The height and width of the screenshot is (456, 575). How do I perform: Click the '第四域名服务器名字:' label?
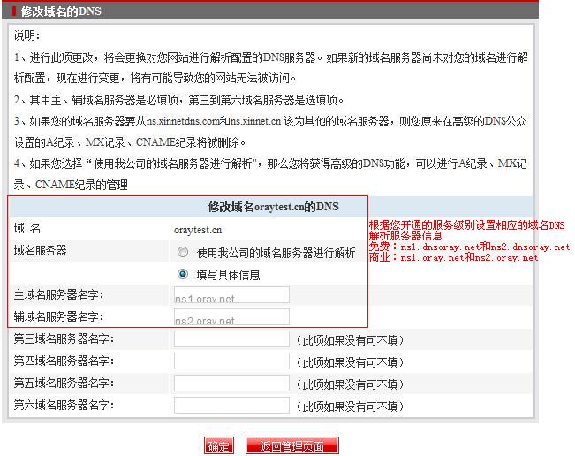coord(64,361)
